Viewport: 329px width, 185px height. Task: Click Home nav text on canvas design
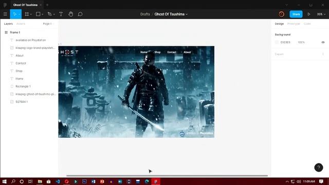(x=144, y=52)
